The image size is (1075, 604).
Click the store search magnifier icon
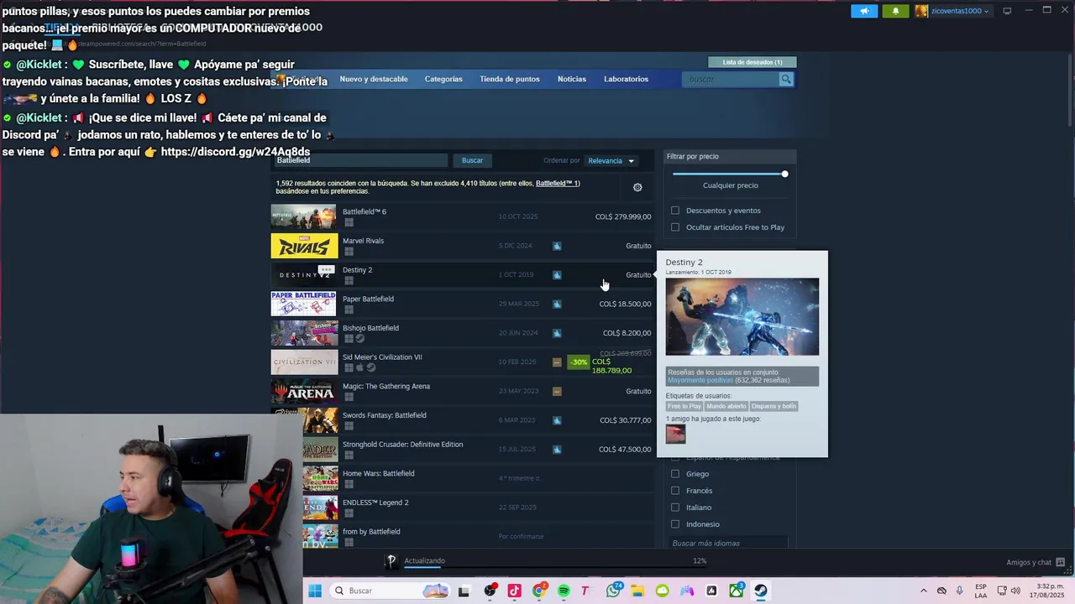[786, 79]
